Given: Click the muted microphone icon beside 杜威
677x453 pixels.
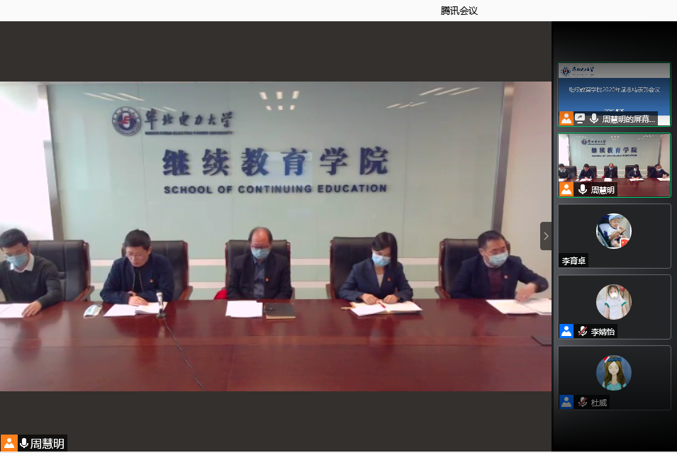Looking at the screenshot, I should pyautogui.click(x=583, y=402).
